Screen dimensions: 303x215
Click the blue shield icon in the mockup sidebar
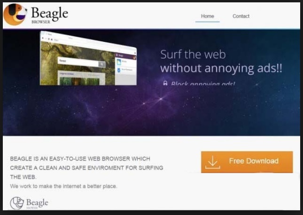[119, 70]
